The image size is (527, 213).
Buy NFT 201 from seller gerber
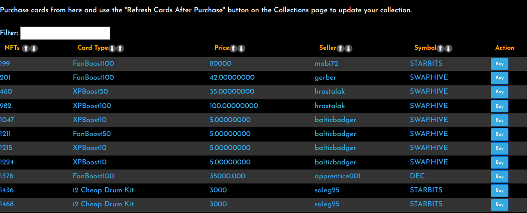coord(499,78)
